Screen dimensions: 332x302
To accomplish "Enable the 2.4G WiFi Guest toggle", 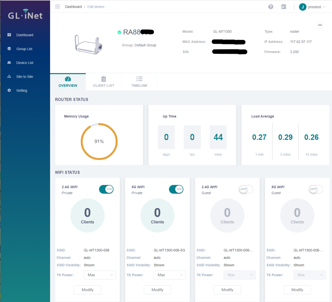I will (246, 189).
